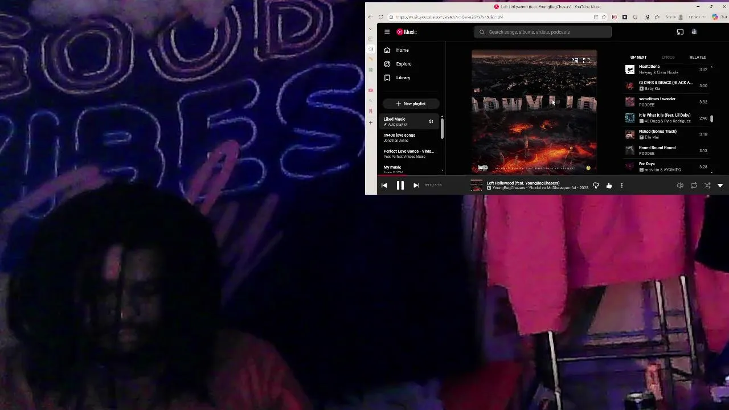Click the Ella Mai artist text
This screenshot has height=410, width=729.
click(652, 137)
